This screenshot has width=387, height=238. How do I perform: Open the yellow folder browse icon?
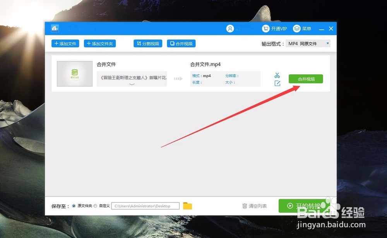point(187,205)
